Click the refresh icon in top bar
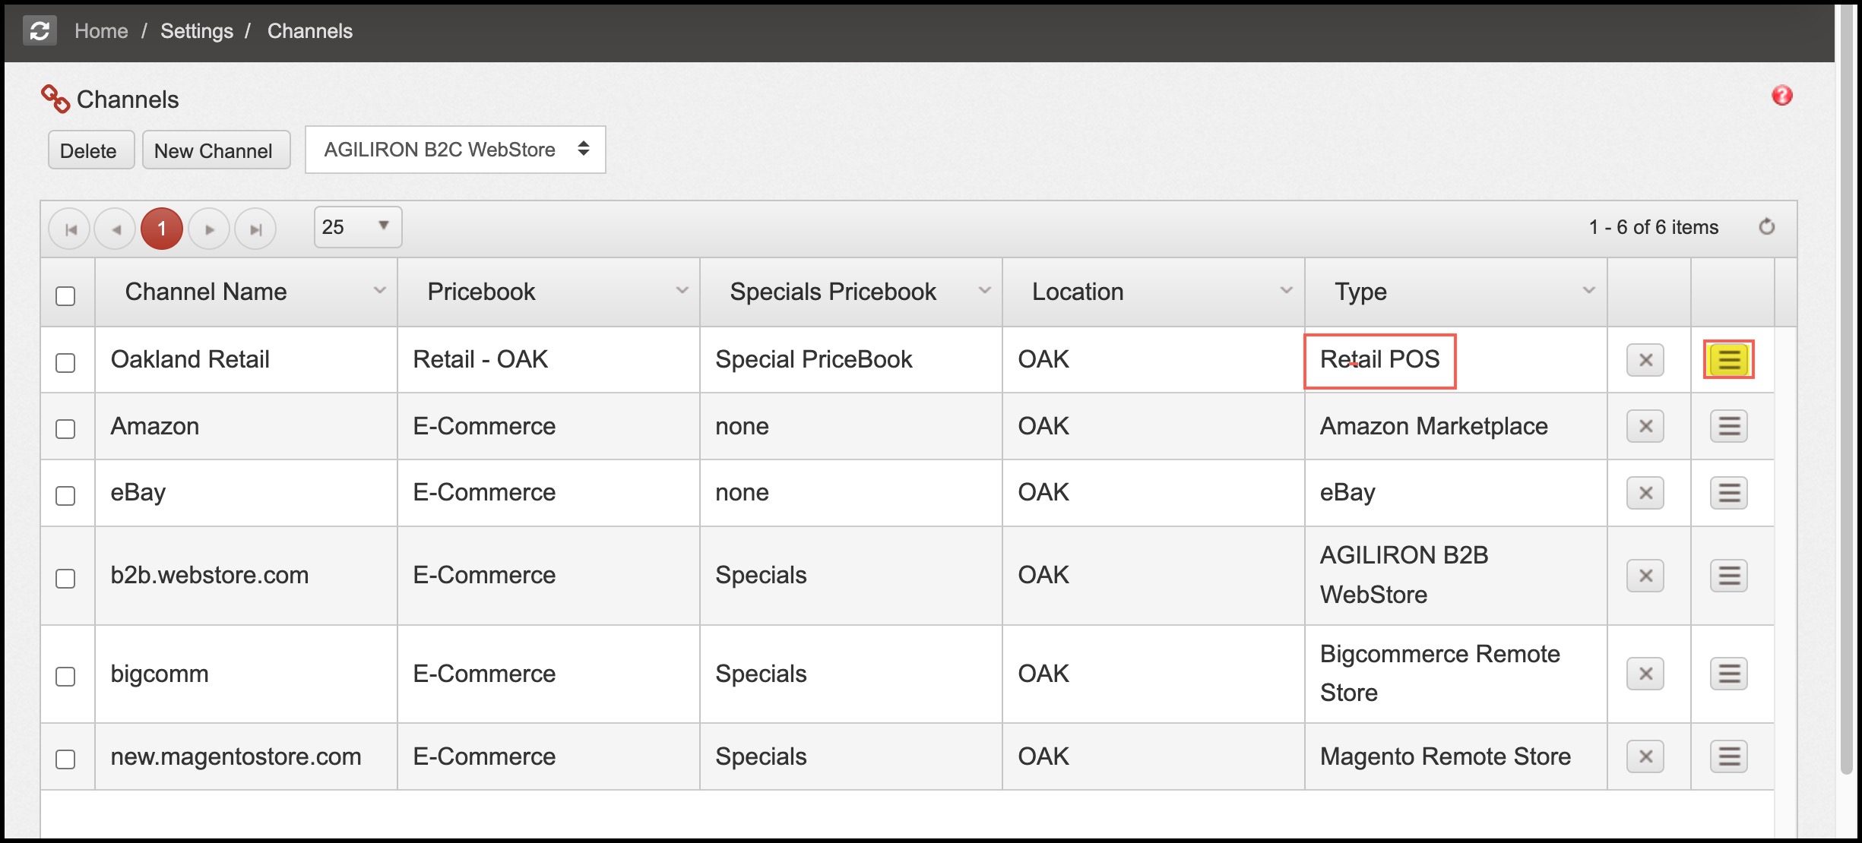Viewport: 1862px width, 843px height. 40,31
